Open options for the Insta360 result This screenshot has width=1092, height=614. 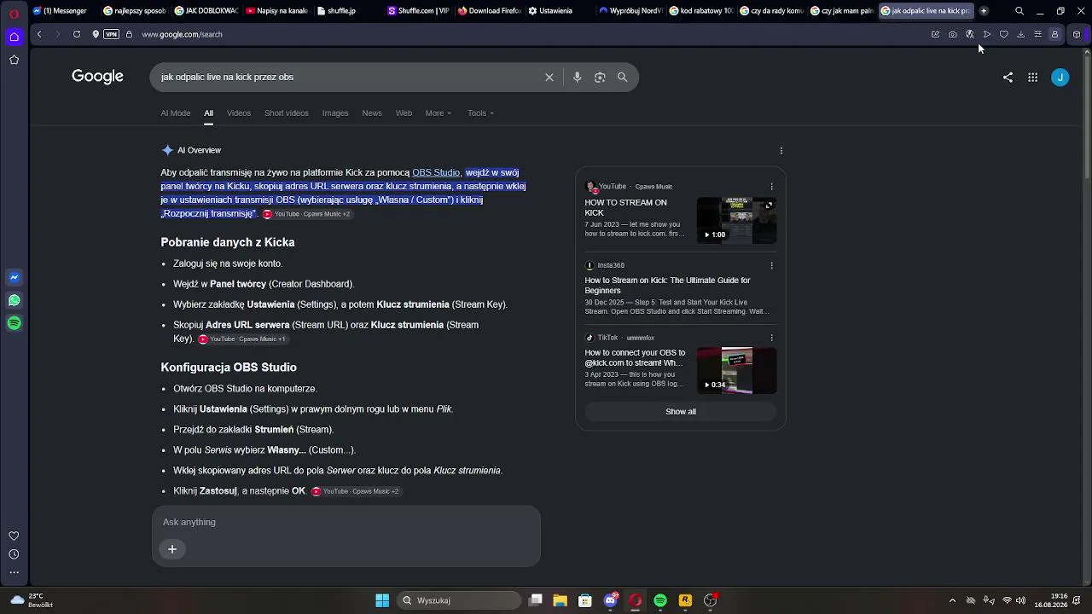(x=772, y=265)
